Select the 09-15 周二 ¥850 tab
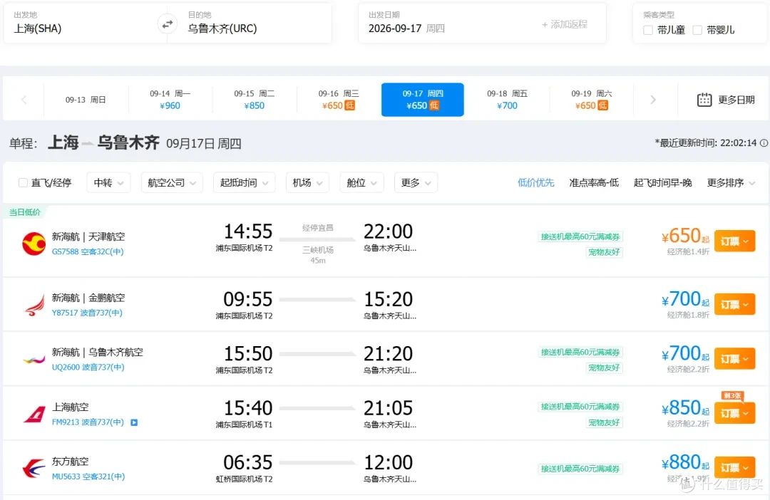This screenshot has height=500, width=770. 255,100
